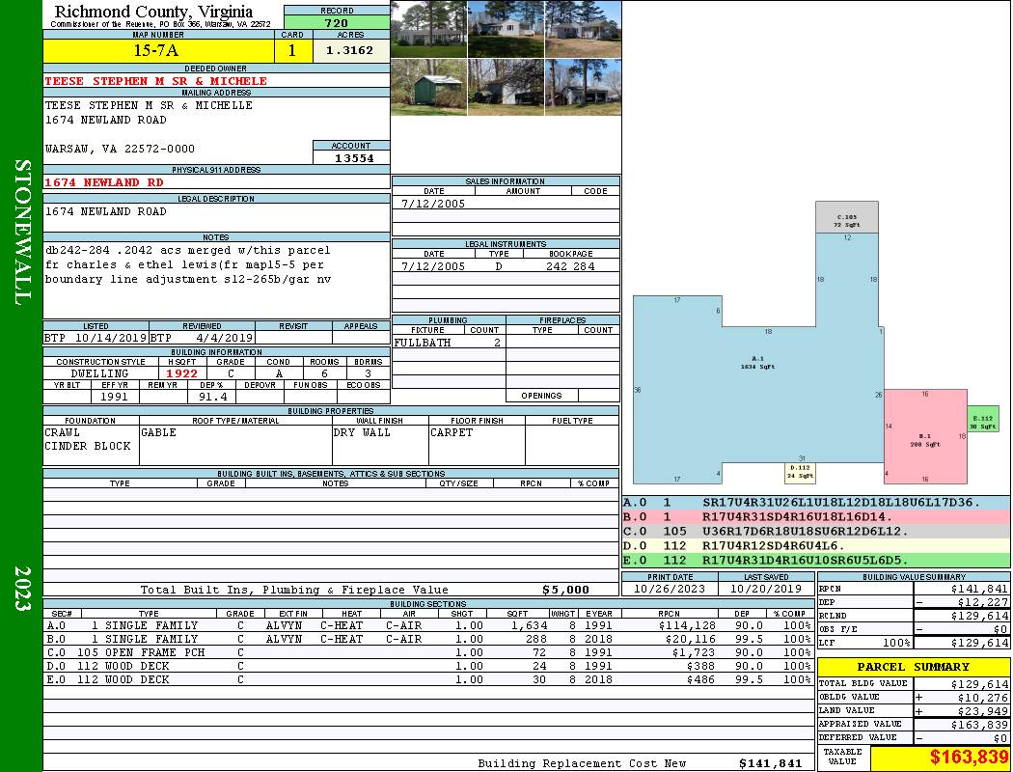The height and width of the screenshot is (772, 1013).
Task: Click the DEP % value 91.4
Action: coord(212,397)
